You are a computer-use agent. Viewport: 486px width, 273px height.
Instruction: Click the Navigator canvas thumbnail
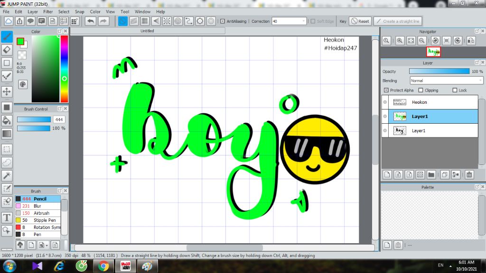coord(433,52)
